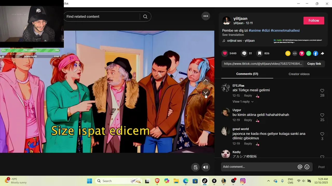Reply to EFEJR's comment
Image resolution: width=332 pixels, height=186 pixels.
[x=248, y=96]
